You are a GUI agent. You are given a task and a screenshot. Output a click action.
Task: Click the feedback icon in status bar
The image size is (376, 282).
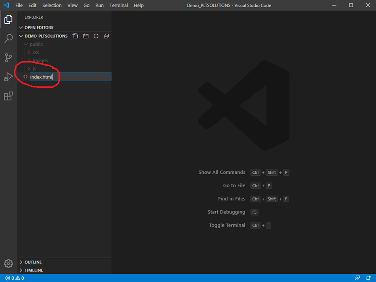pos(357,278)
